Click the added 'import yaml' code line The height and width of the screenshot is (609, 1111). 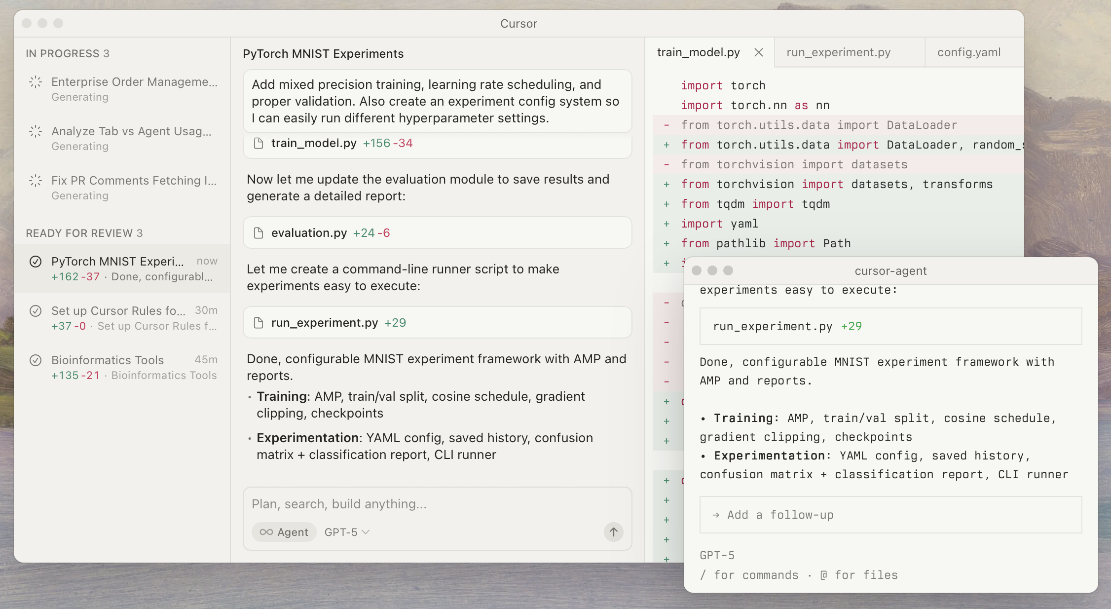click(838, 224)
